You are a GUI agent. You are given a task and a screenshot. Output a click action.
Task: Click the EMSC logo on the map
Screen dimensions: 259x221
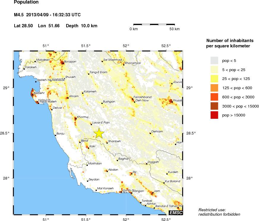[176, 212]
